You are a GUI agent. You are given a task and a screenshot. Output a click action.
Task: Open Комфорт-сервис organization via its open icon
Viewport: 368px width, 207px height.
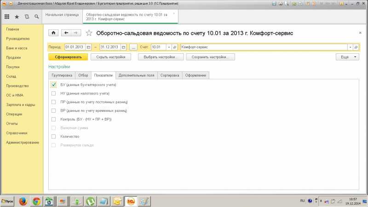[356, 47]
